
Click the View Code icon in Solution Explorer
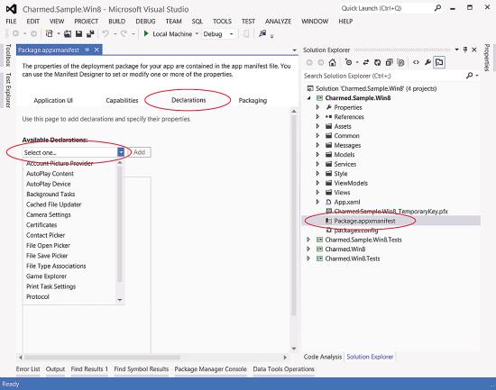pyautogui.click(x=416, y=62)
